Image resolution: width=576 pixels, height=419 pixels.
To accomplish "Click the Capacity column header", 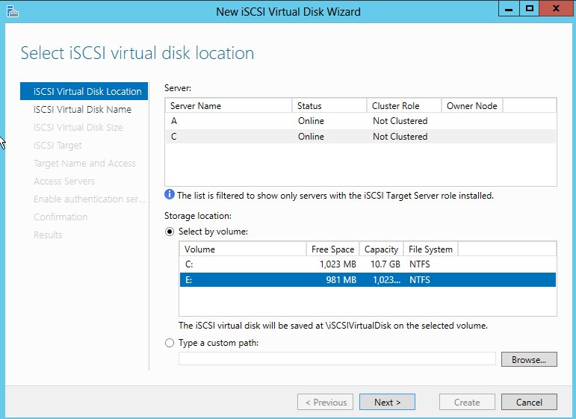I will click(x=381, y=249).
